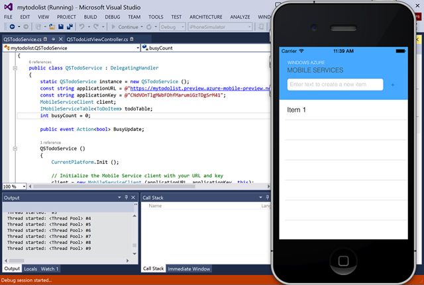This screenshot has height=285, width=424.
Task: Click the '6 references' code lens link
Action: click(40, 61)
